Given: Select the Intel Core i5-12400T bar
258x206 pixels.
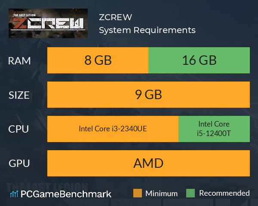Looking at the screenshot, I should coord(214,129).
